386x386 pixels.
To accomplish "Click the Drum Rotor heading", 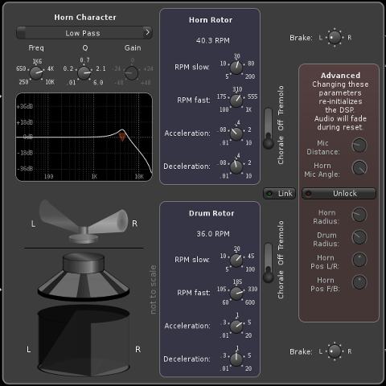I will (x=211, y=213).
